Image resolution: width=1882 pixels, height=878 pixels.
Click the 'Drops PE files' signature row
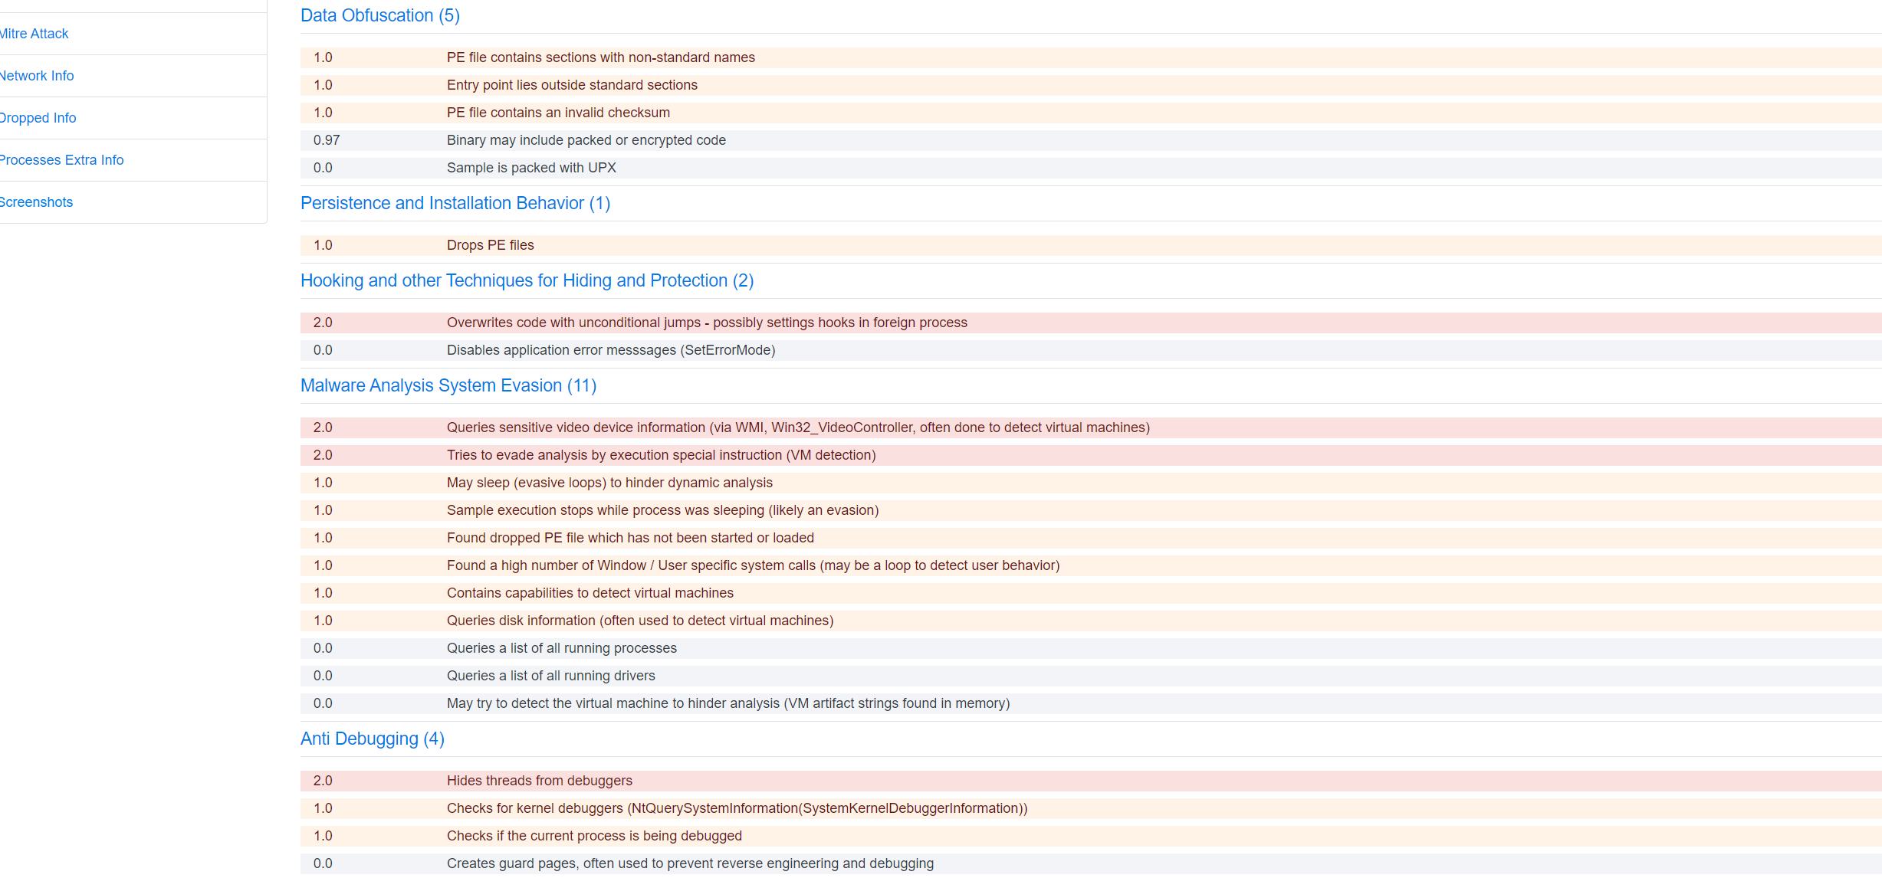(490, 245)
